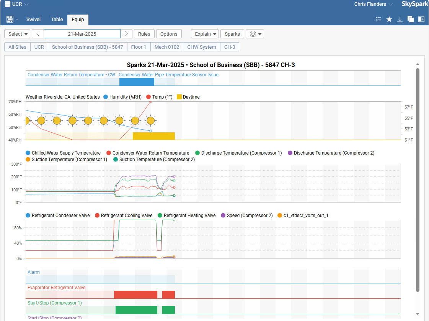Toggle Chilled Water Supply Temperature legend series
The image size is (429, 321).
click(63, 153)
